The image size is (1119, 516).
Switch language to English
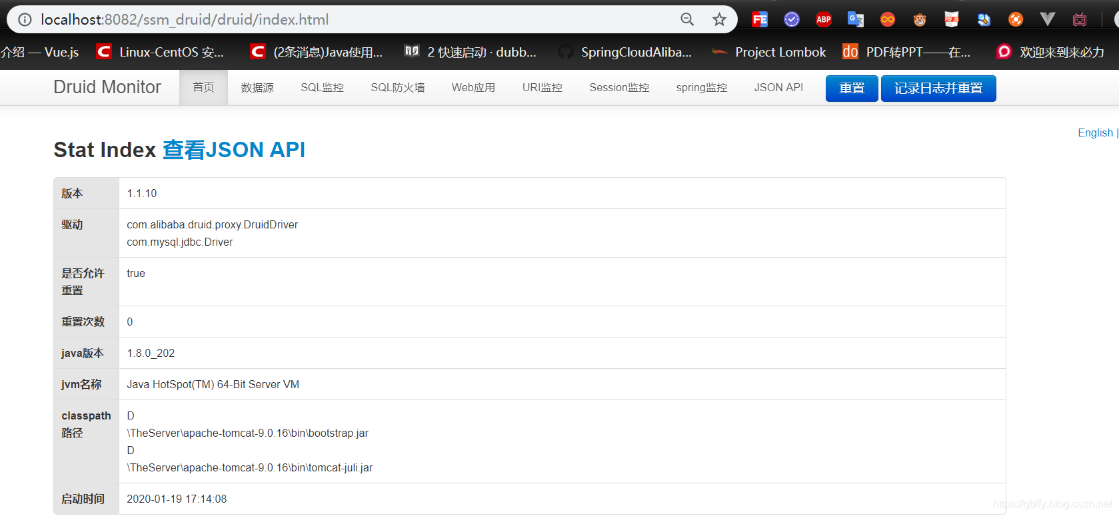(x=1095, y=132)
